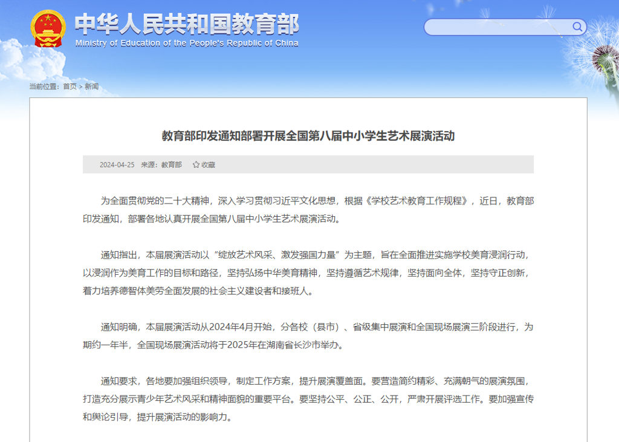Image resolution: width=619 pixels, height=442 pixels.
Task: Click the English Ministry of Education subtitle
Action: [186, 43]
